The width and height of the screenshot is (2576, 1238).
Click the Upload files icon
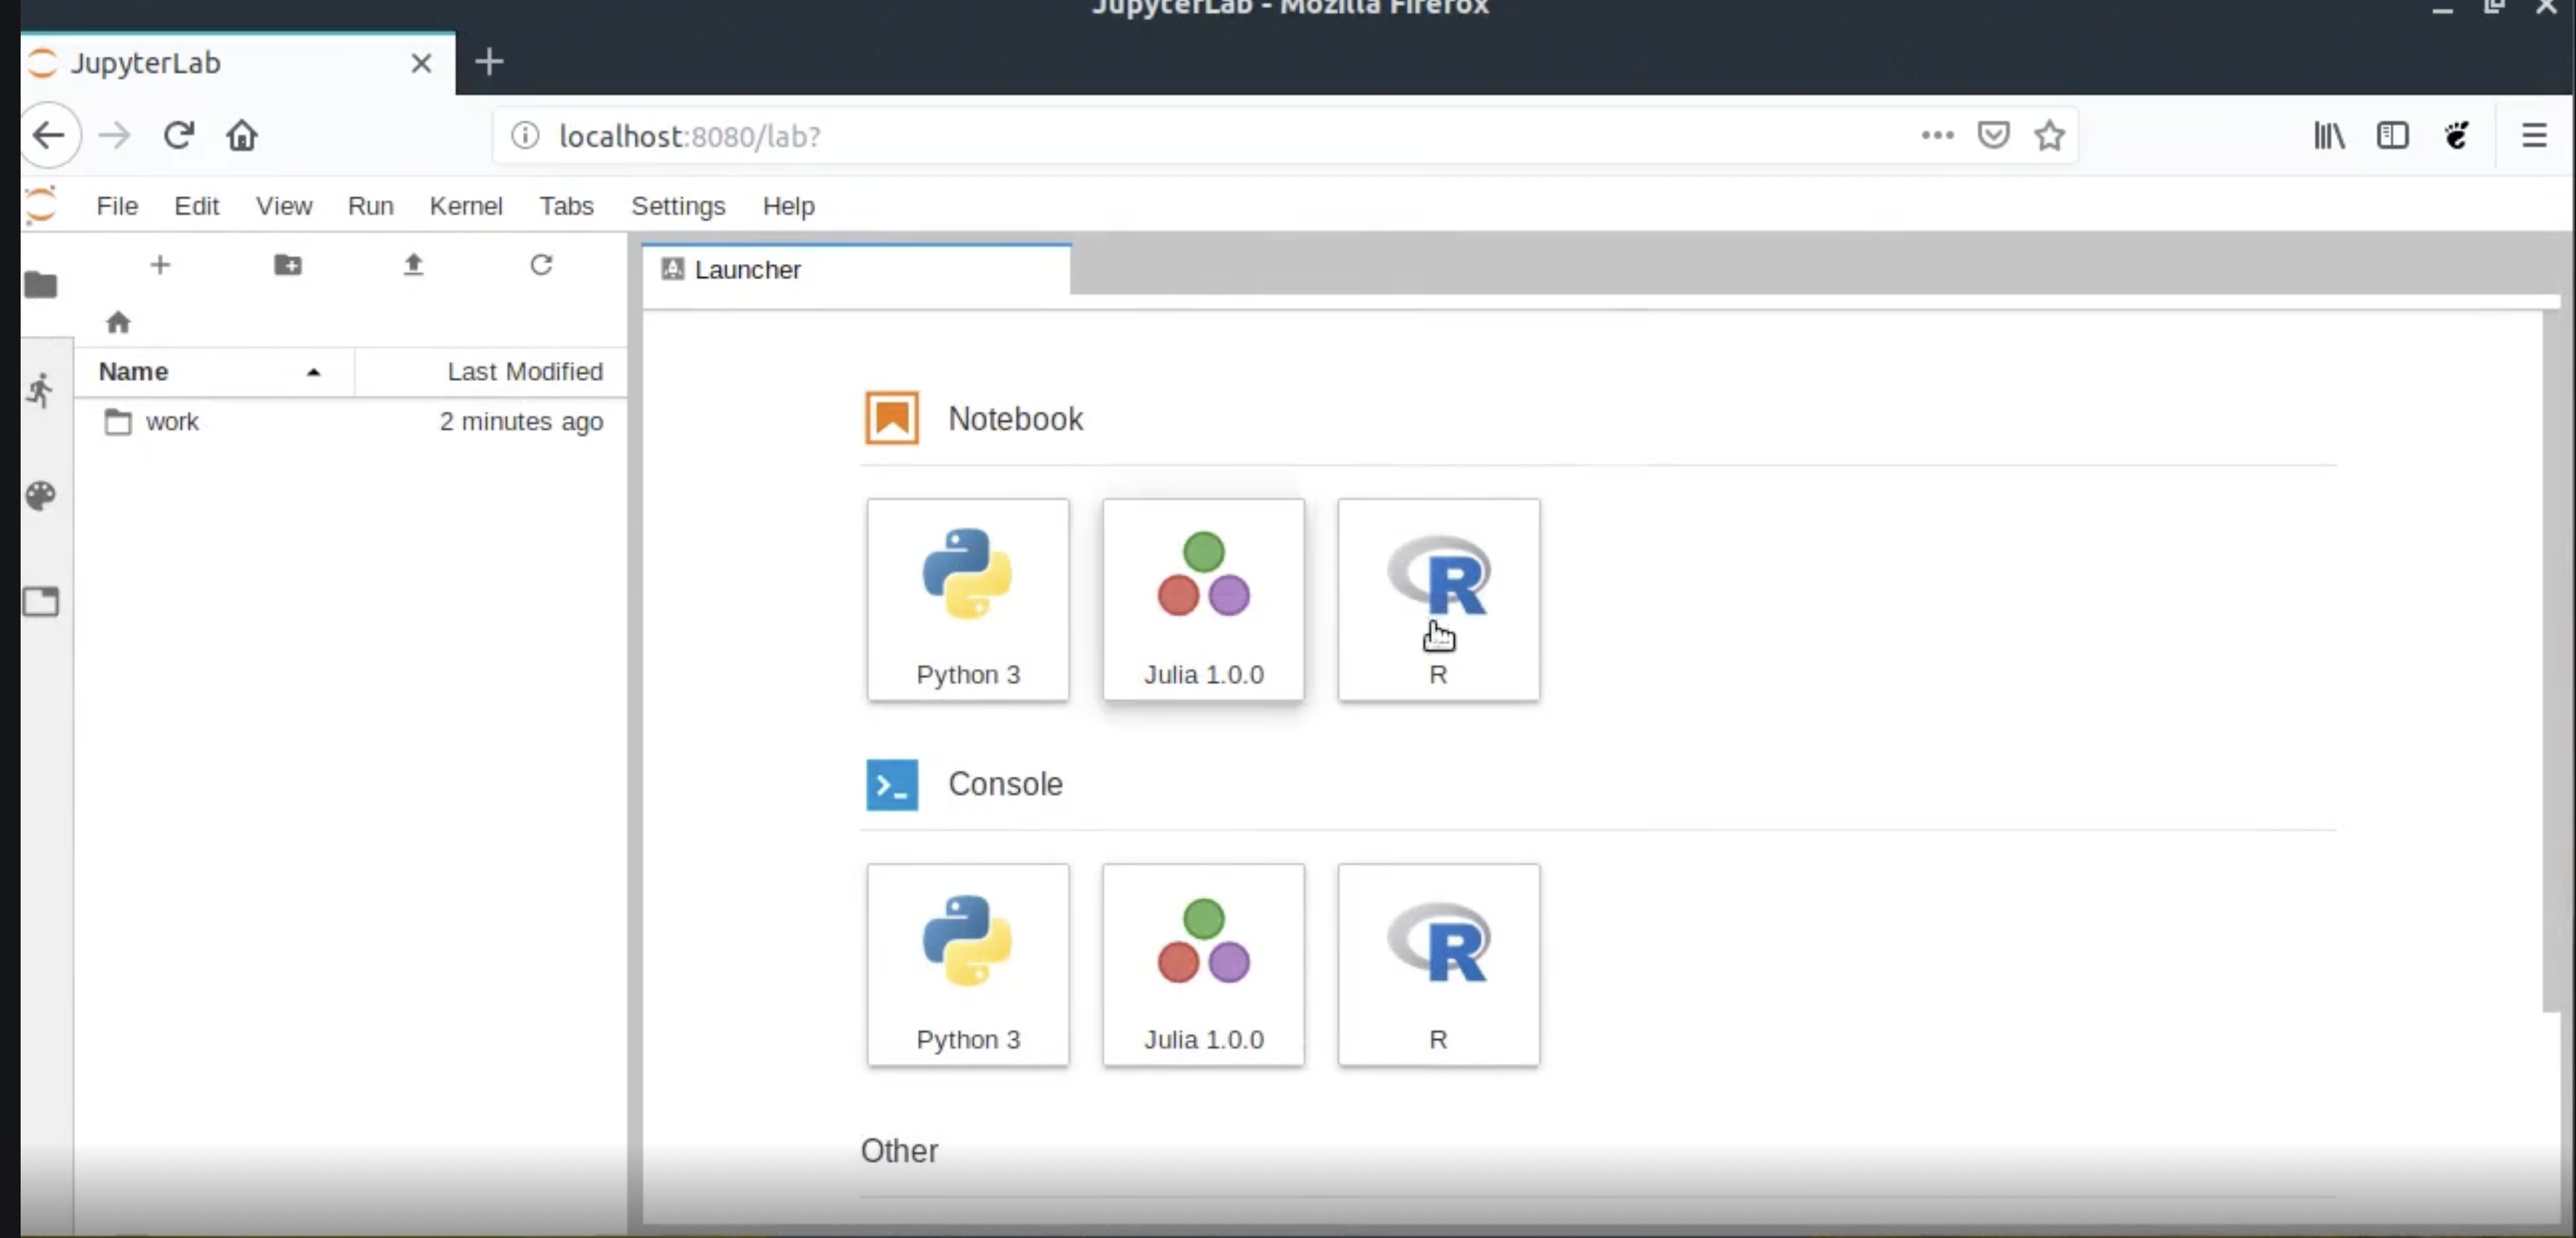[413, 265]
